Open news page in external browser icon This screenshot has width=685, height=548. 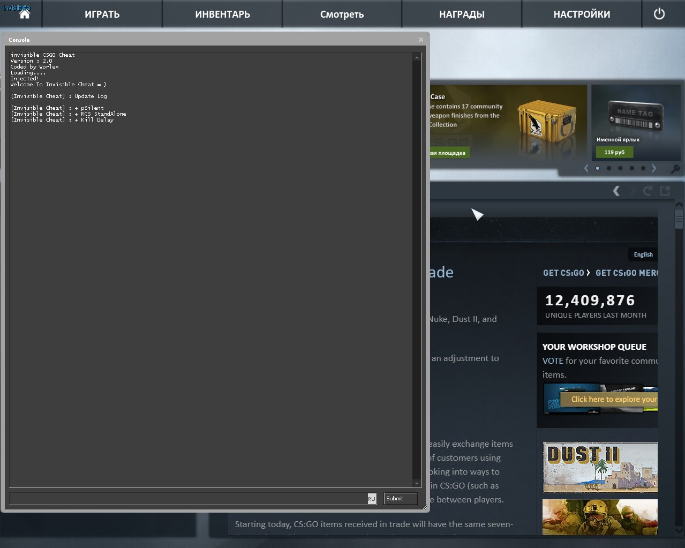point(665,191)
